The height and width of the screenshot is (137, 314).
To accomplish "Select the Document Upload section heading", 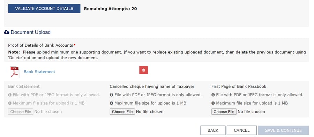I will pyautogui.click(x=31, y=32).
